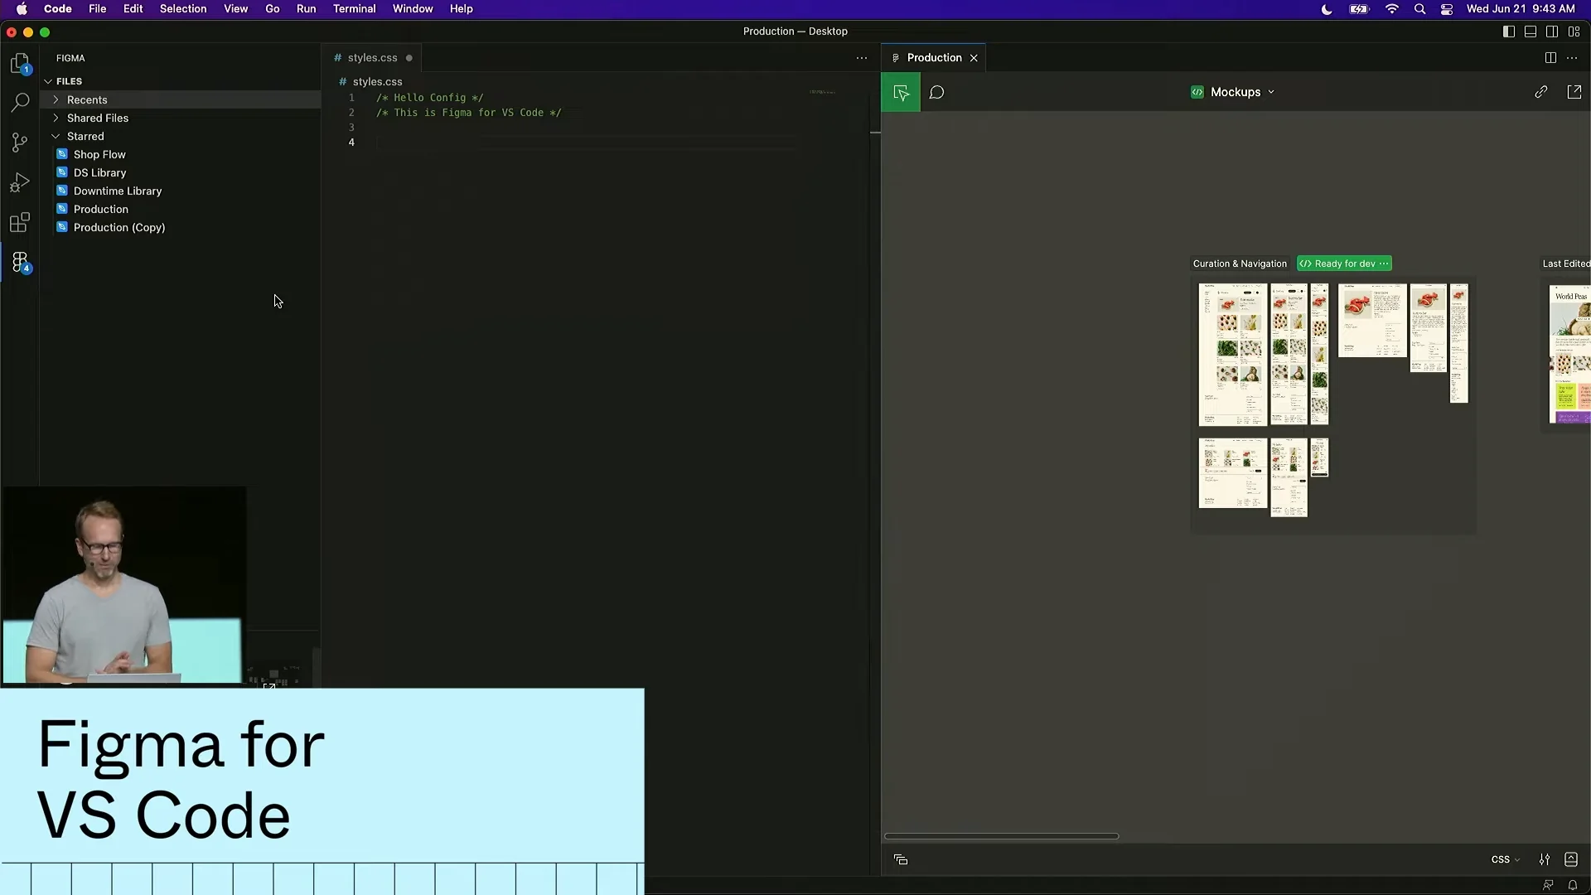Select the Curation & Navigation section label
Viewport: 1591px width, 895px height.
1240,264
